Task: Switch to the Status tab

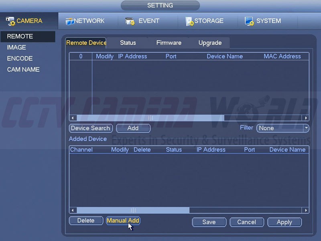Action: click(x=128, y=43)
